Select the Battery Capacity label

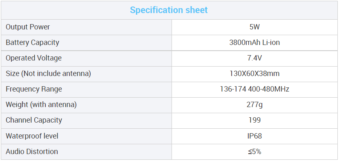click(x=32, y=42)
